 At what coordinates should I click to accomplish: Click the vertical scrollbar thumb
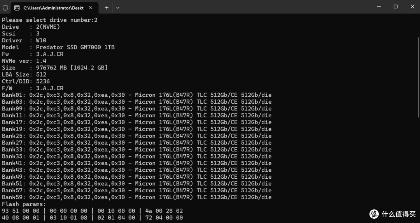coord(418,77)
